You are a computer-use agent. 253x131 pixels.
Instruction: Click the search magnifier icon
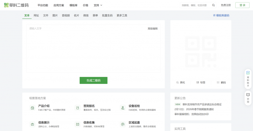[213, 5]
